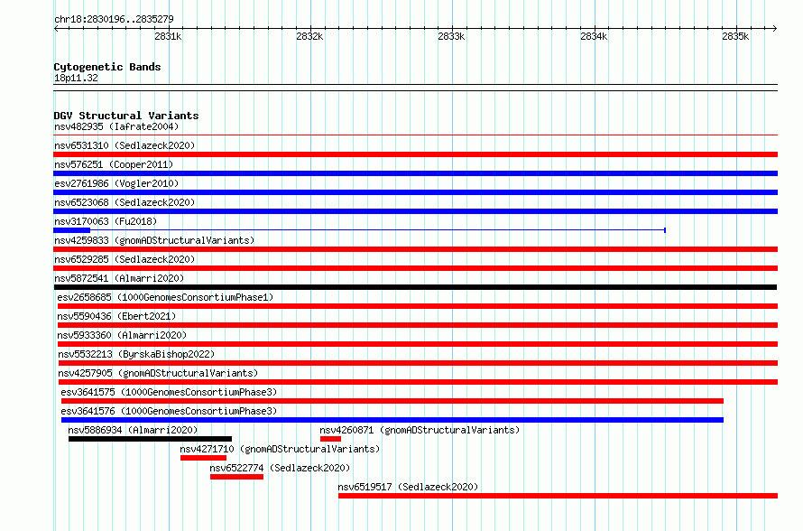Open variant nsv576251 (Cooper2011)
803x531 pixels.
pyautogui.click(x=114, y=164)
